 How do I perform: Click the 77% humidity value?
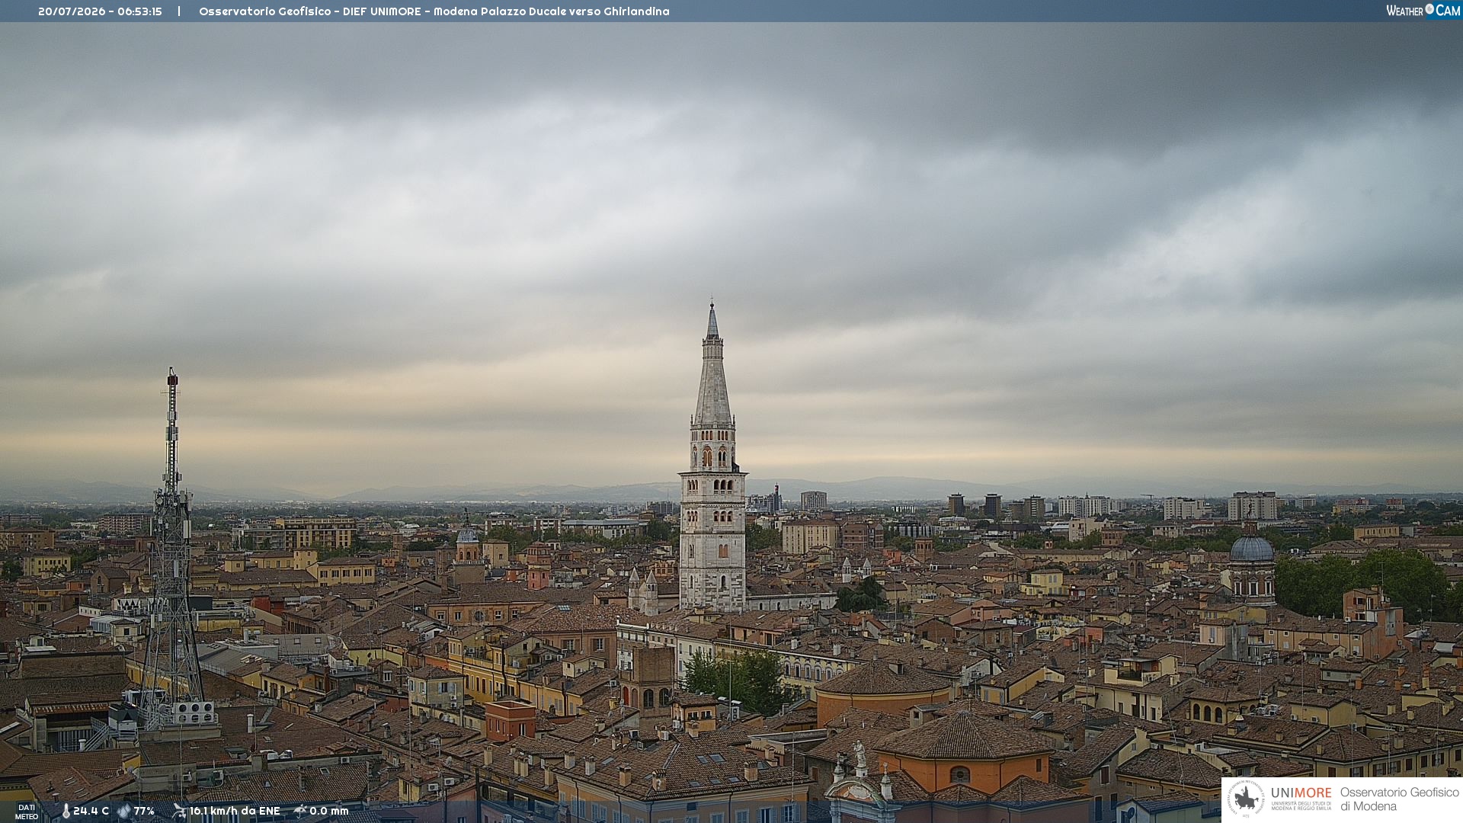pyautogui.click(x=144, y=812)
